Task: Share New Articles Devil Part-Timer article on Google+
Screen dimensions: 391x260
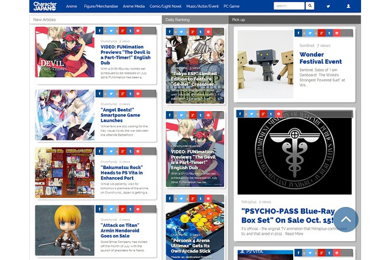Action: (122, 31)
